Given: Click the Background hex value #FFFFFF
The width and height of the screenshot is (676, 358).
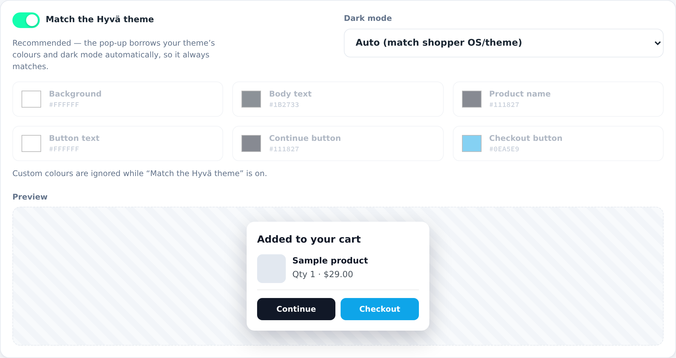Looking at the screenshot, I should coord(64,105).
